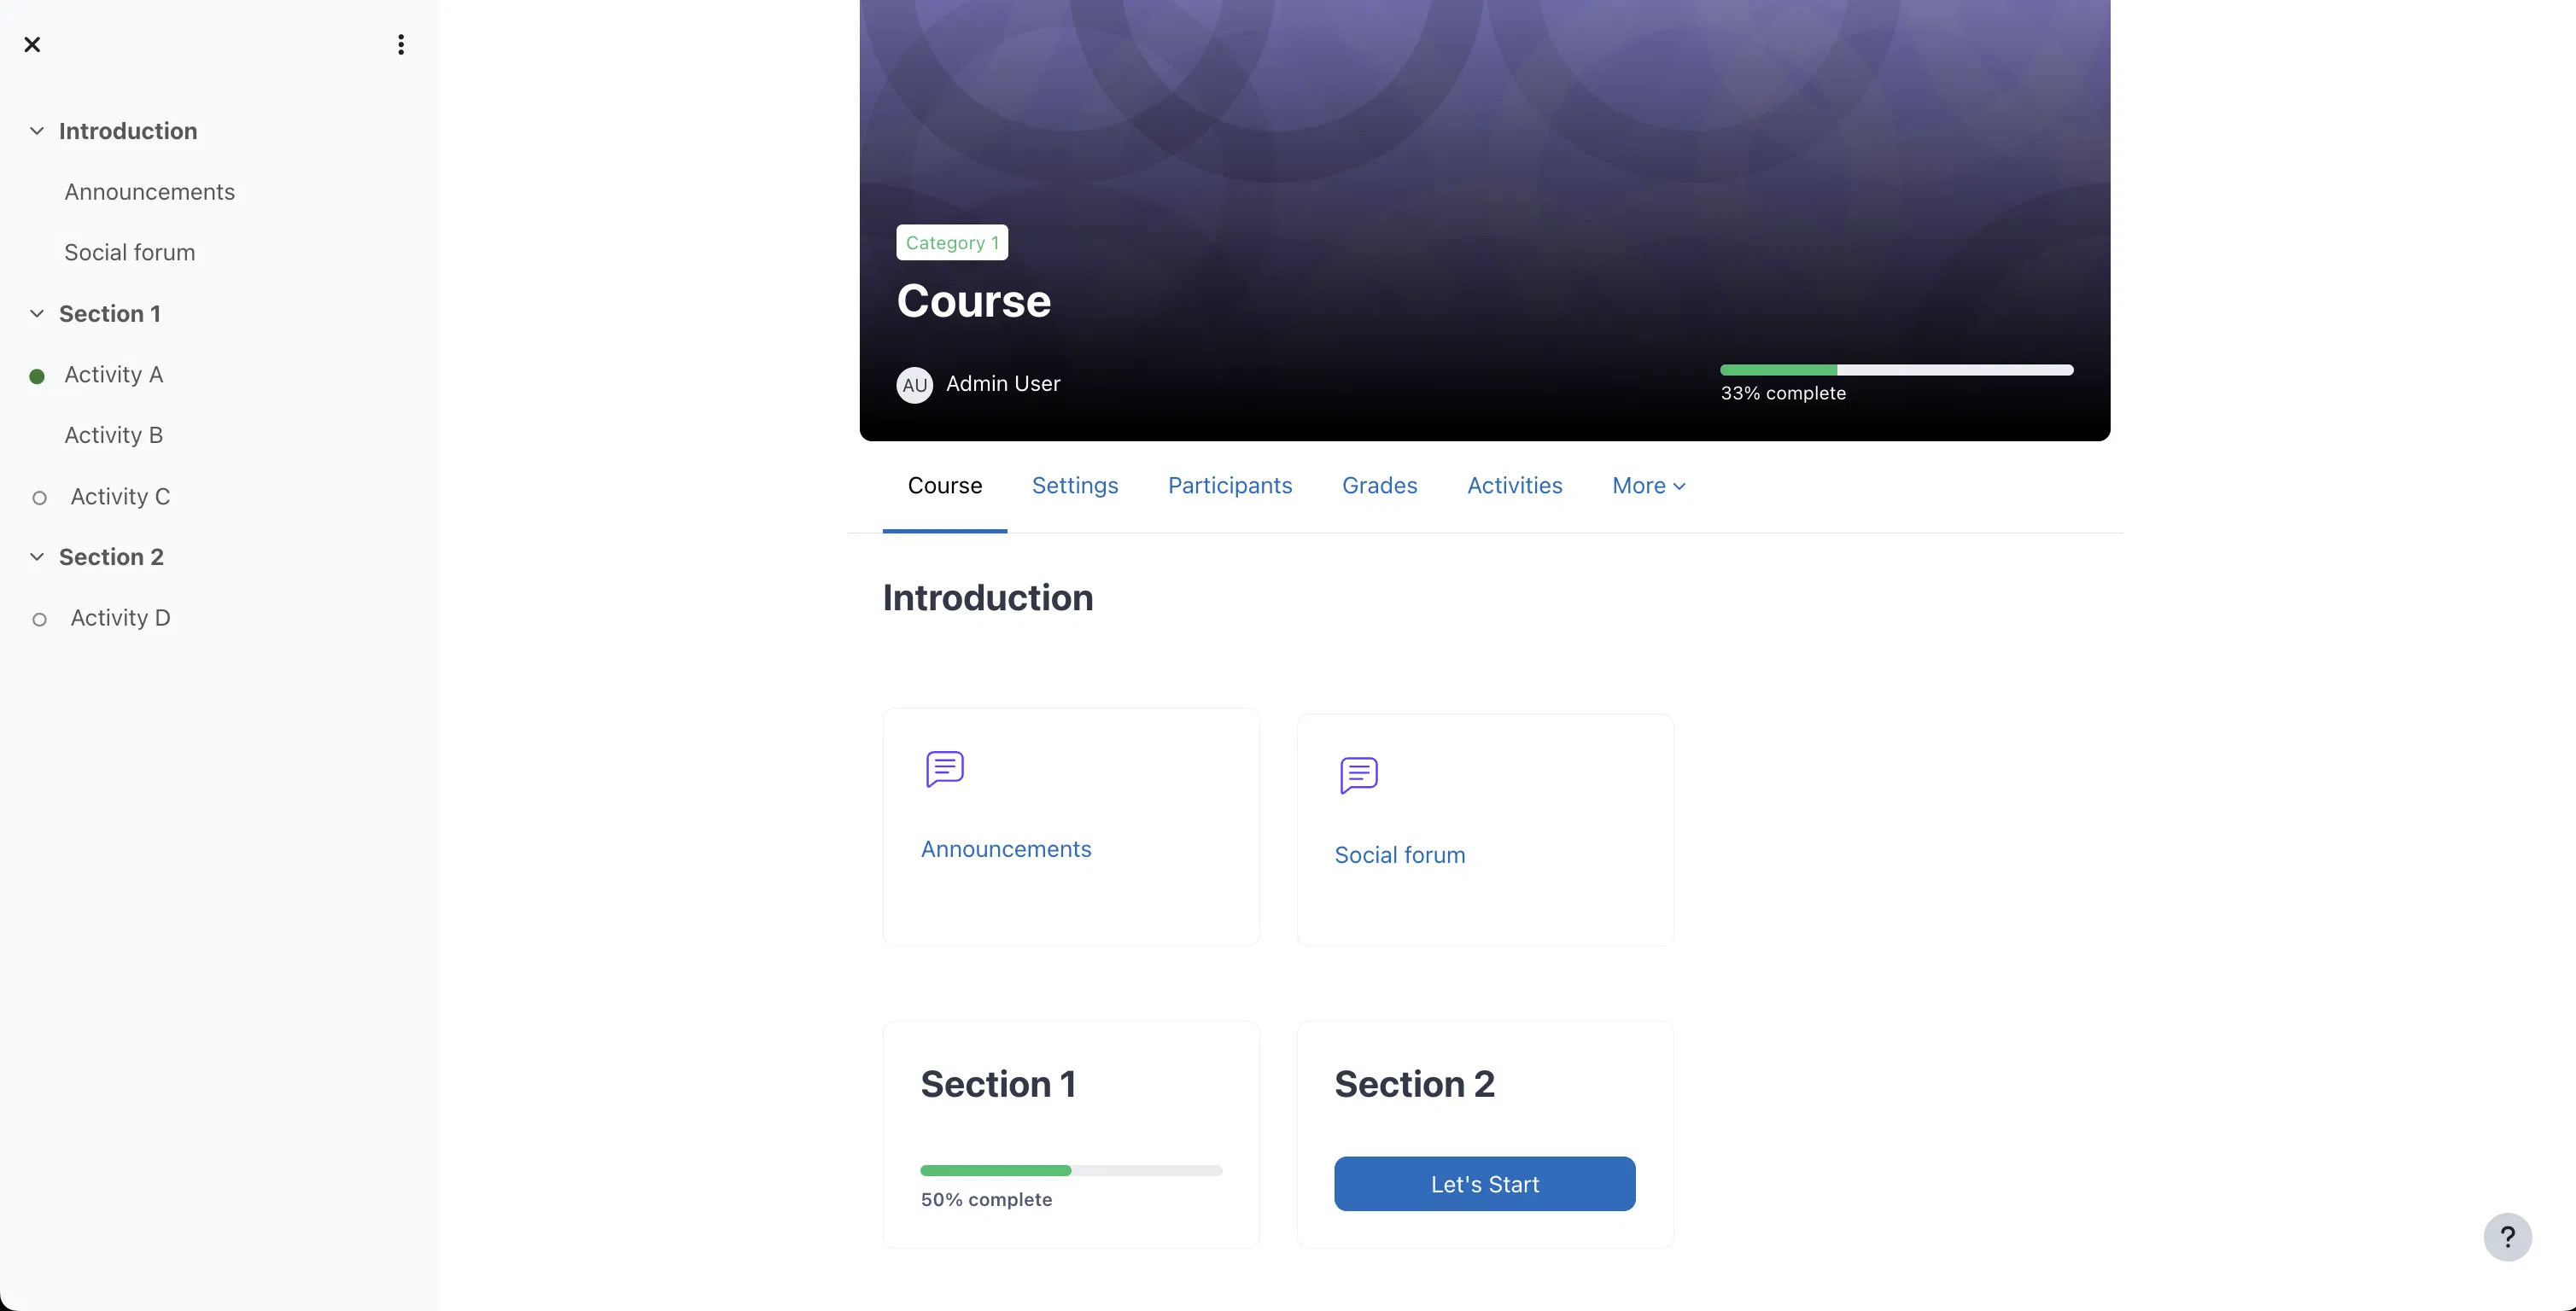Image resolution: width=2576 pixels, height=1311 pixels.
Task: Click the Admin User AU avatar
Action: (x=914, y=385)
